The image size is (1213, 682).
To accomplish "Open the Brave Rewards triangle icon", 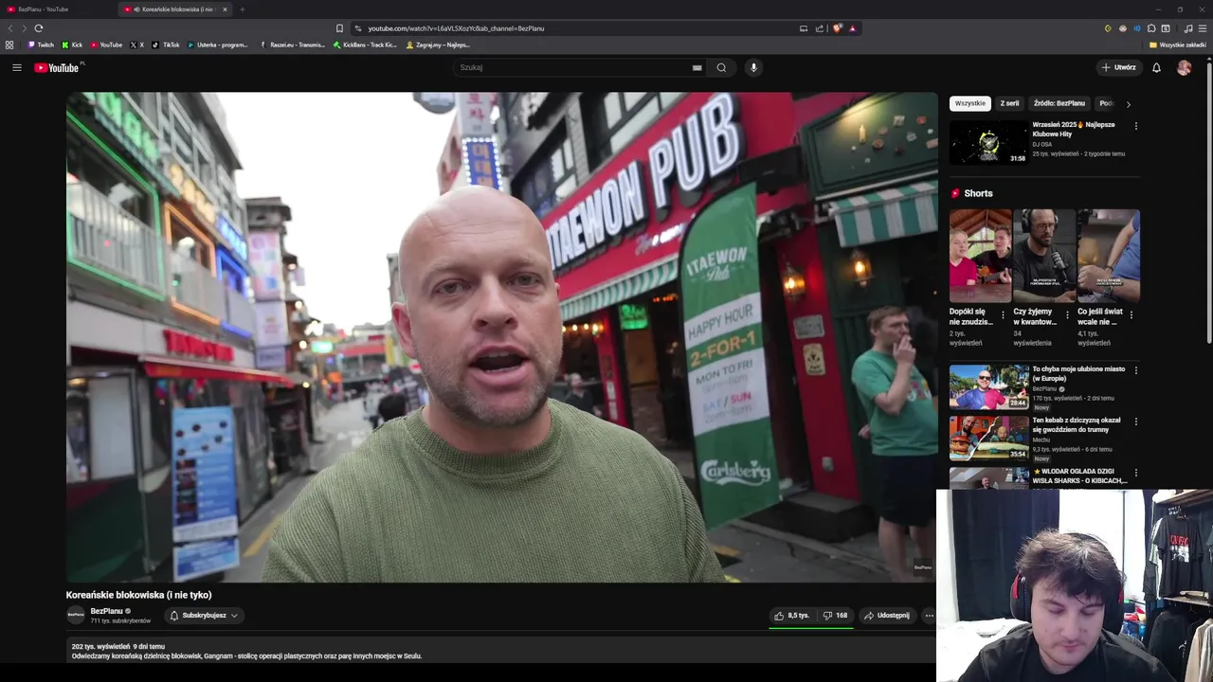I will pyautogui.click(x=852, y=28).
